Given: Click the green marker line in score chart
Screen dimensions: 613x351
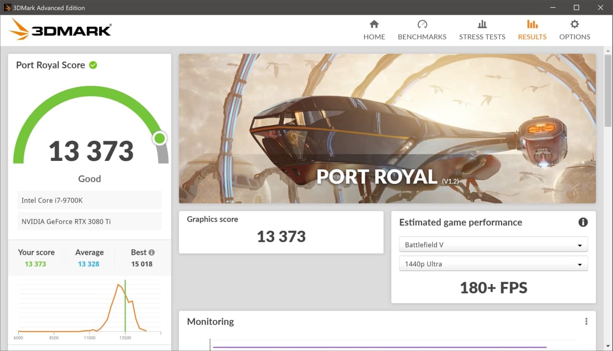Looking at the screenshot, I should (125, 306).
